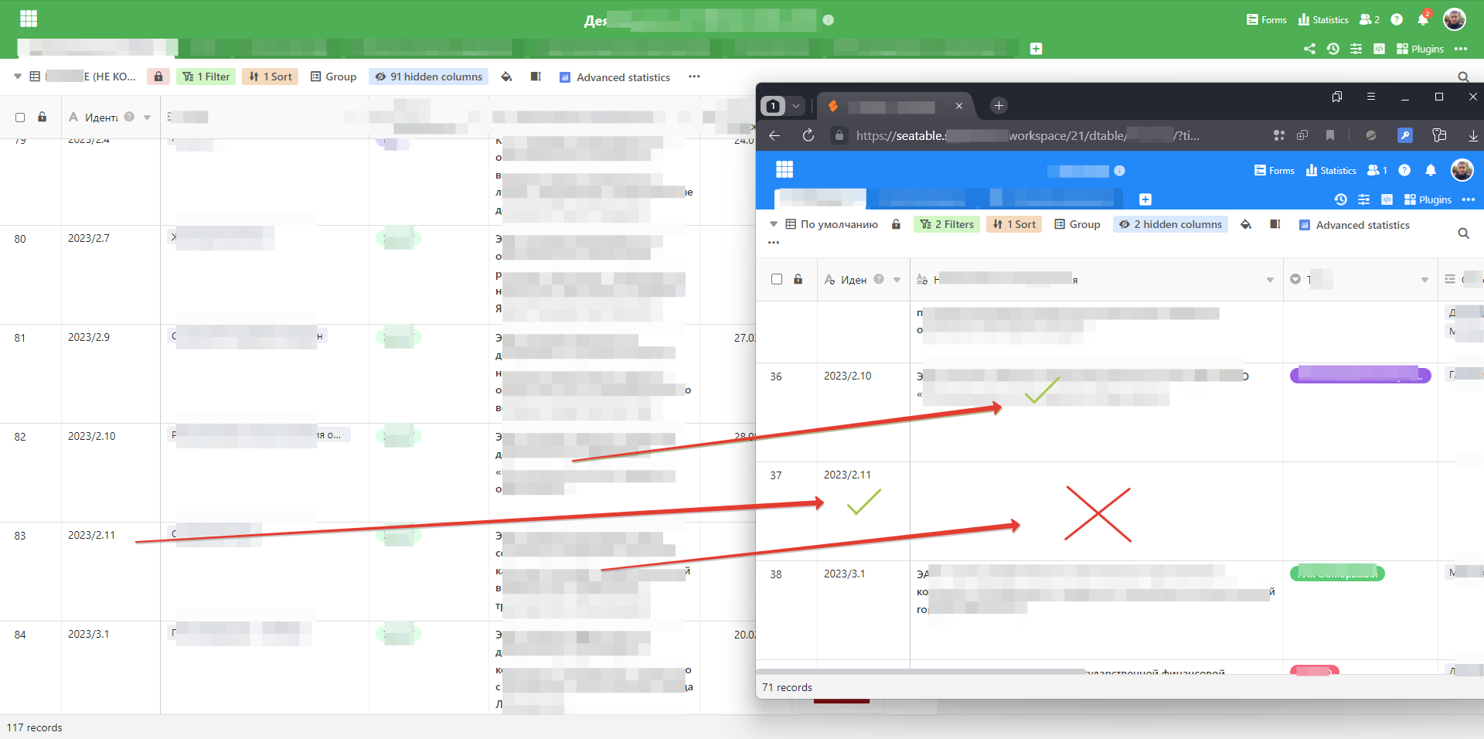The width and height of the screenshot is (1484, 739).
Task: Click the search magnifier in blue window
Action: tap(1463, 233)
